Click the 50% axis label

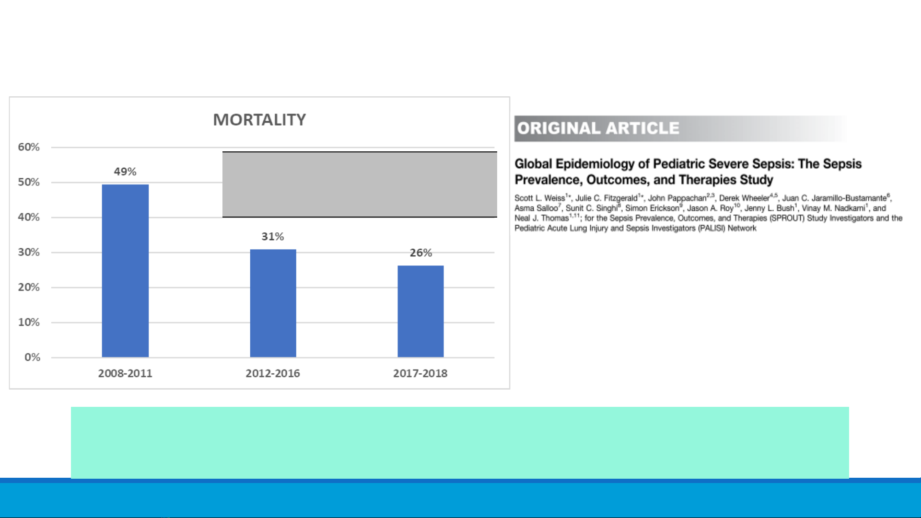coord(29,182)
